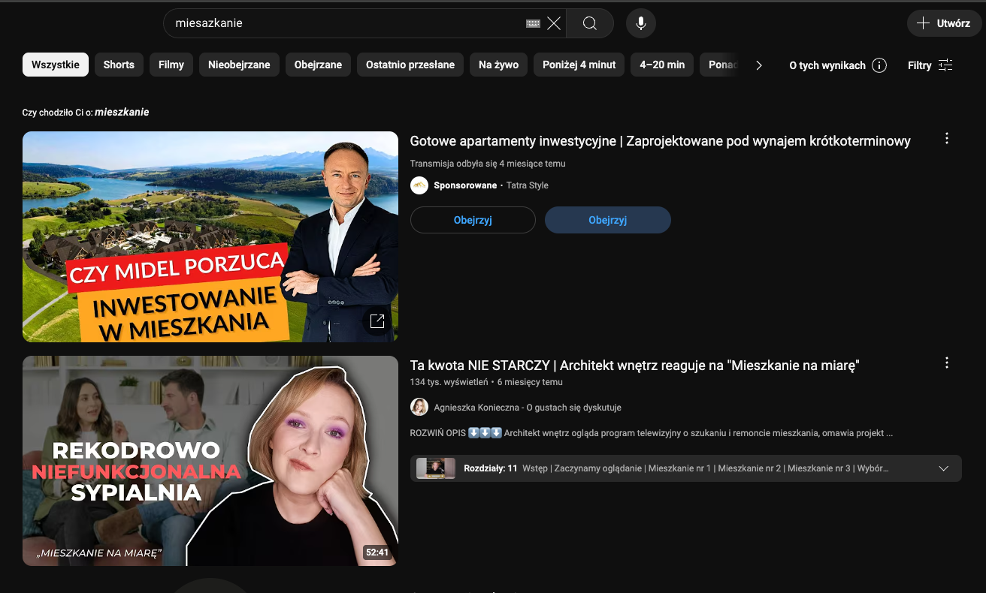This screenshot has width=986, height=593.
Task: Switch to the Filmy filter tab
Action: coord(171,65)
